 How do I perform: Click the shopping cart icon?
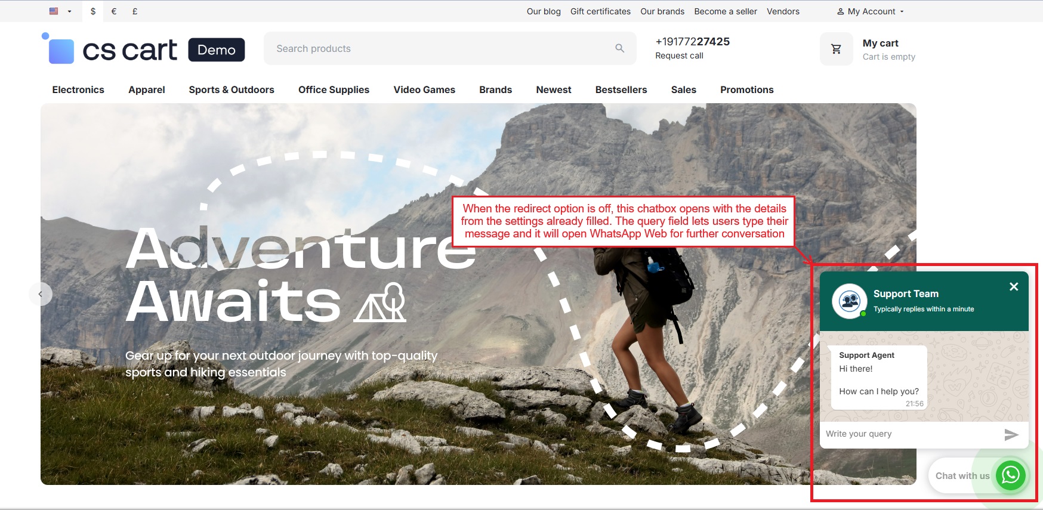837,49
